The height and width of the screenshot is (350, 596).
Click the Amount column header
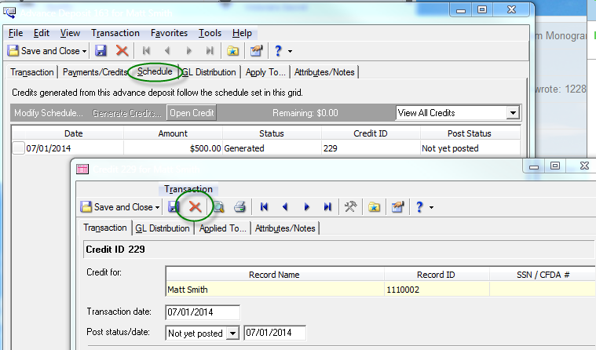(x=173, y=133)
